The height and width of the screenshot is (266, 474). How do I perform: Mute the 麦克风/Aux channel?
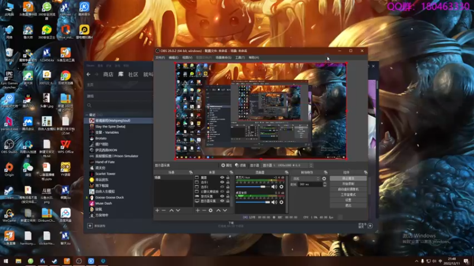click(274, 187)
